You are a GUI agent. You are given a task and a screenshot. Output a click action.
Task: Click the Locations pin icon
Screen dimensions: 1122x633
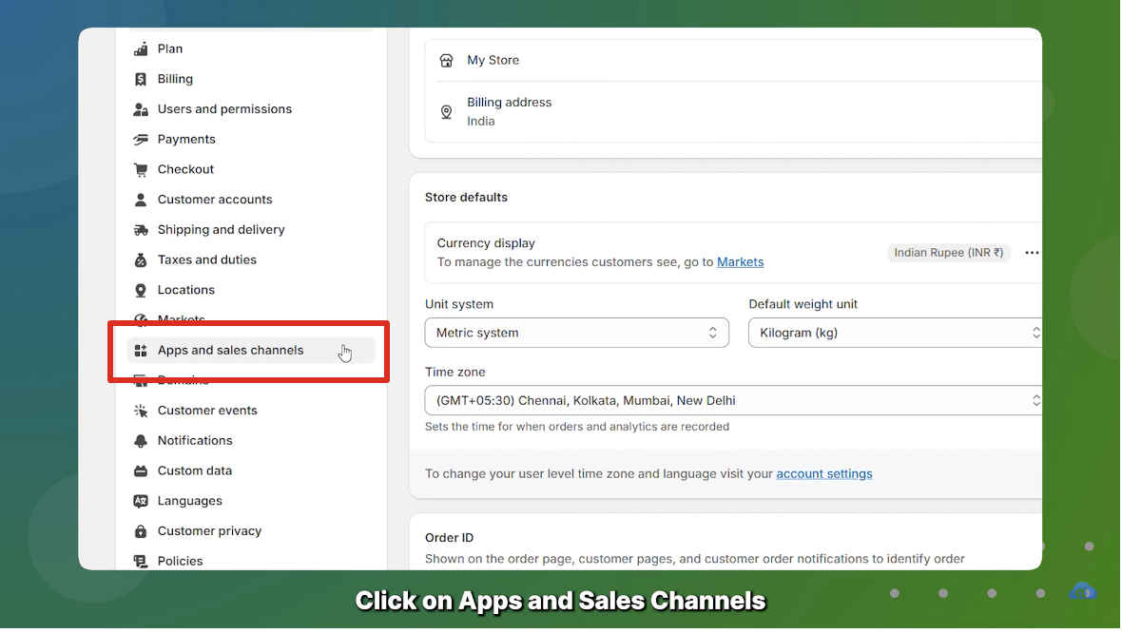click(141, 290)
